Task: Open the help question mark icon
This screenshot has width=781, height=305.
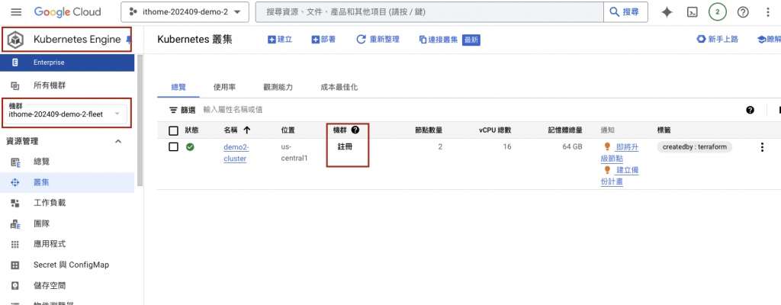Action: (x=743, y=12)
